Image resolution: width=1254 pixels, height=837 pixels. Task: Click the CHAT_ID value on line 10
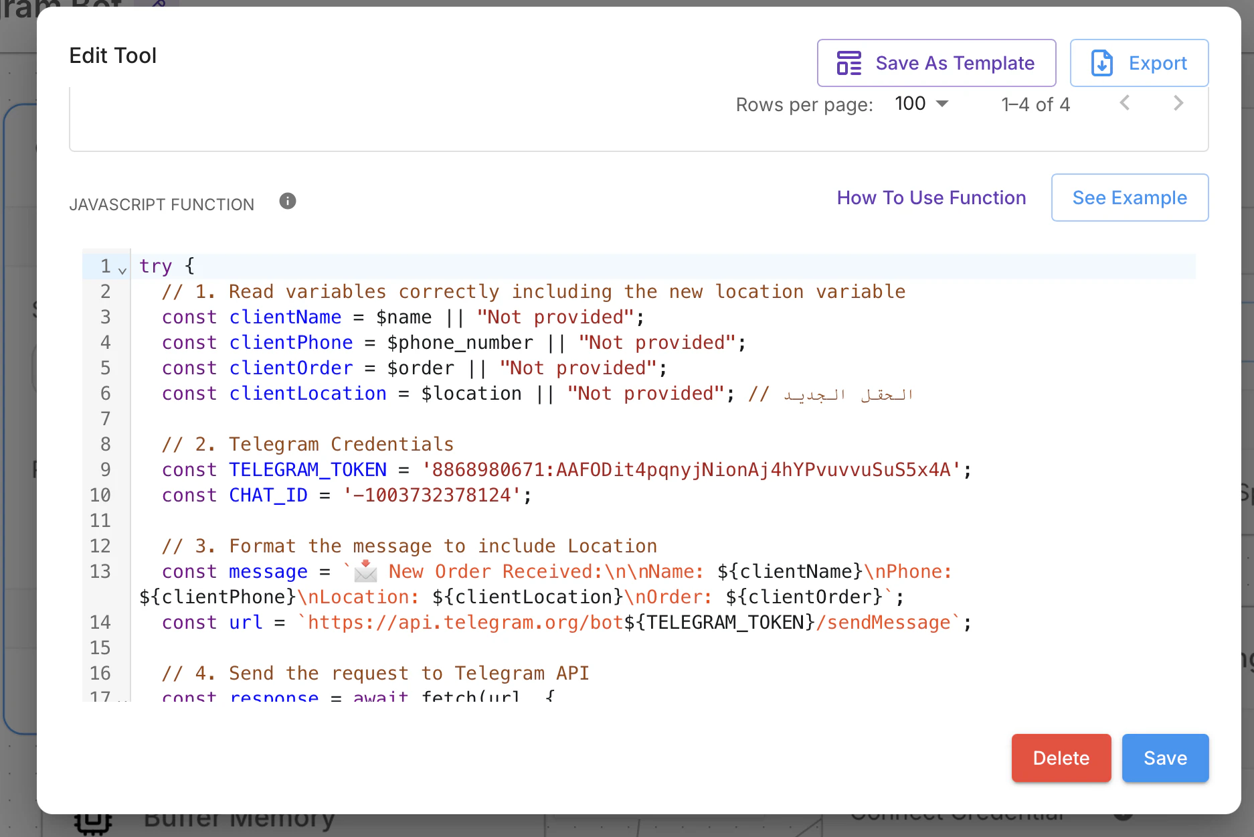[432, 495]
